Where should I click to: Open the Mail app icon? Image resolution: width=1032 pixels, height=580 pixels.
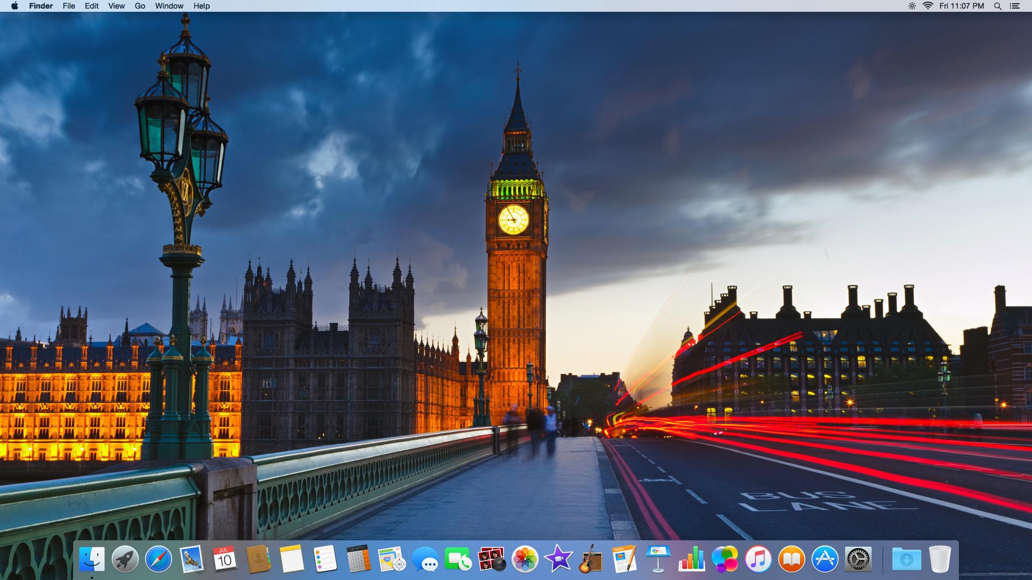coord(191,560)
